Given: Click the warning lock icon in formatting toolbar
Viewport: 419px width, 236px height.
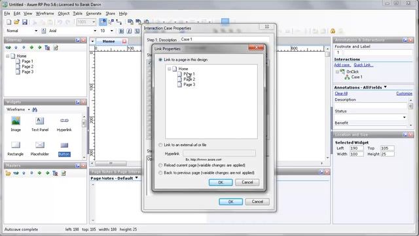Looking at the screenshot, I should click(333, 31).
